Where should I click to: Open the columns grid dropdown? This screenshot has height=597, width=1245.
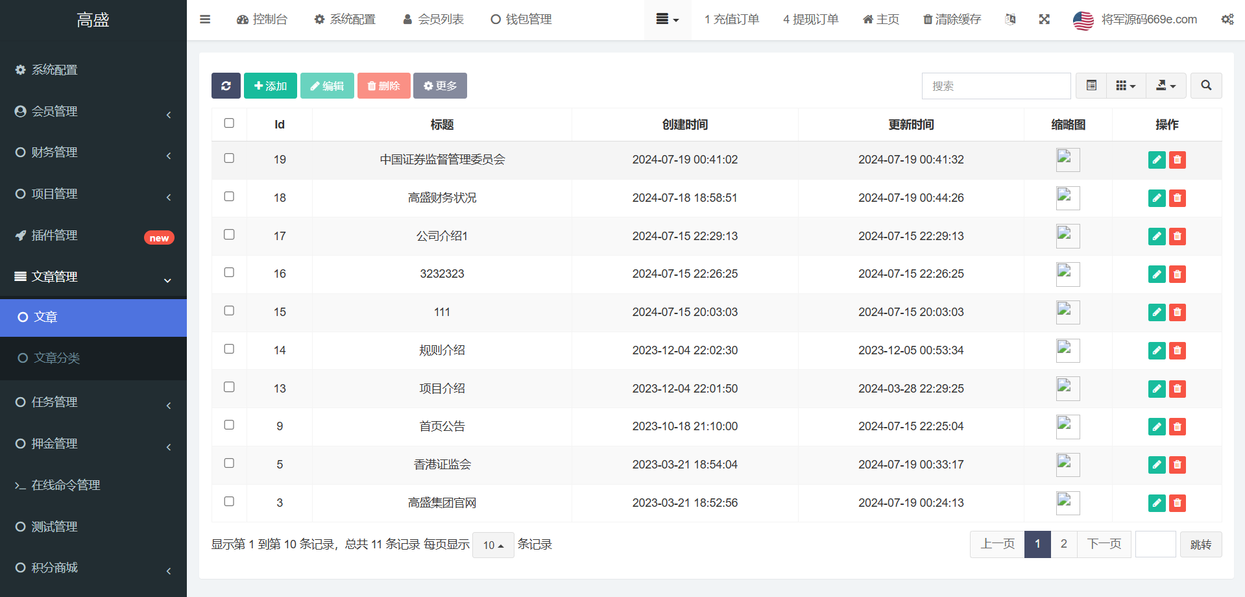[1126, 86]
